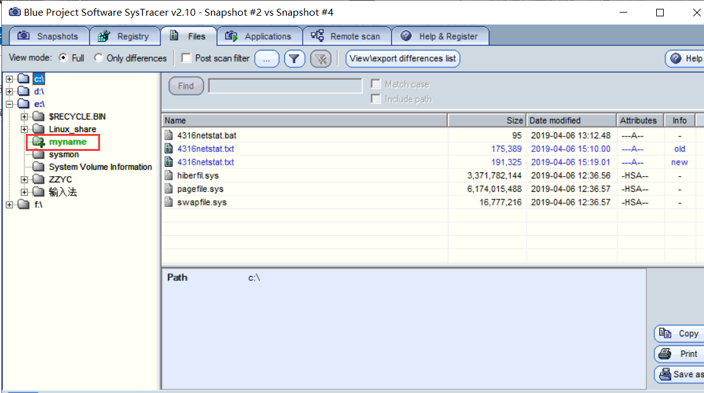Image resolution: width=704 pixels, height=393 pixels.
Task: Expand the d:\ drive tree node
Action: point(9,92)
